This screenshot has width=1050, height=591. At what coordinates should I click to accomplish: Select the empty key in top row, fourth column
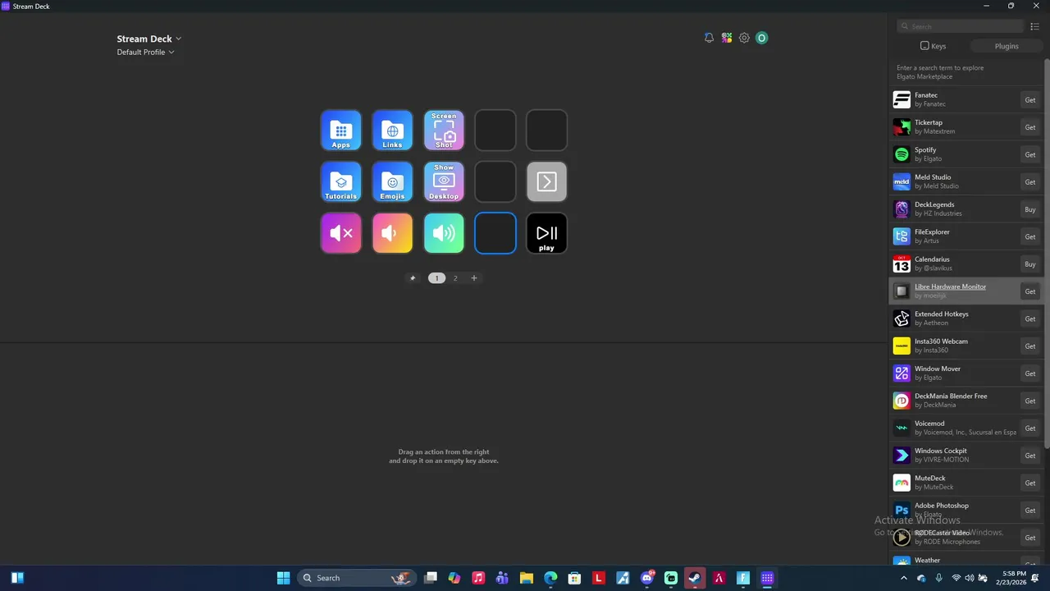tap(495, 131)
